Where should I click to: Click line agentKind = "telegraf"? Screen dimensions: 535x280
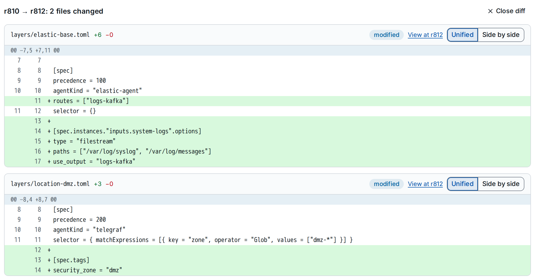pos(267,230)
